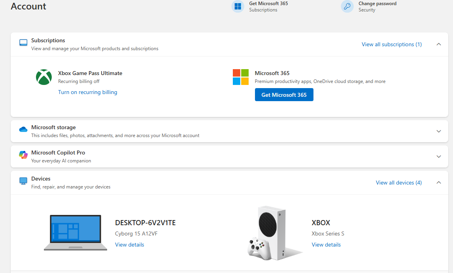Open View details for DESKTOP-6V2V1TE
This screenshot has width=453, height=273.
(x=129, y=245)
